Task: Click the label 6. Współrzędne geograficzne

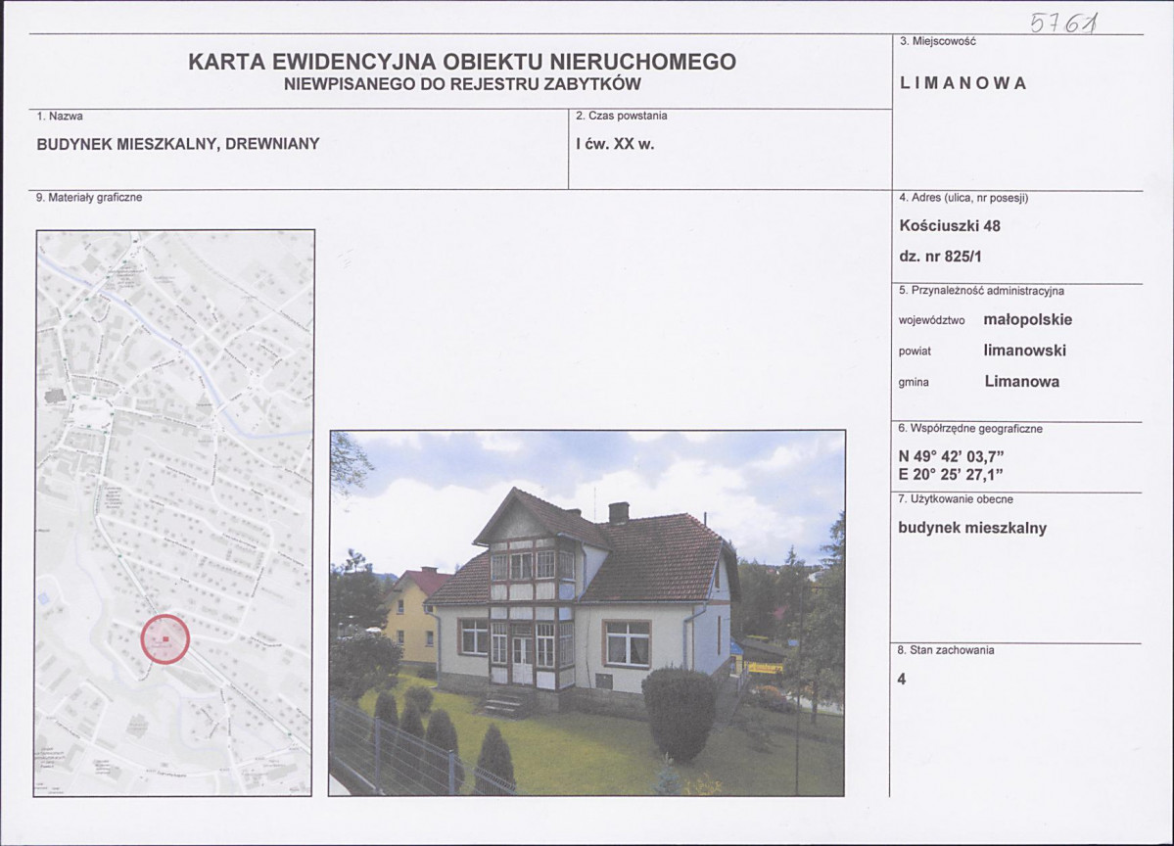Action: coord(970,429)
